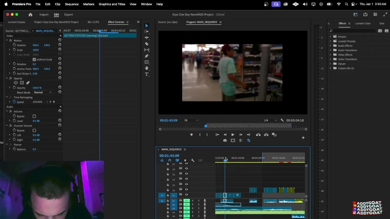Select the Razor tool
390x219 pixels.
click(147, 44)
